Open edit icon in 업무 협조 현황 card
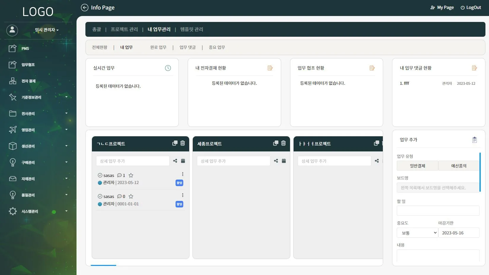Viewport: 489px width, 275px height. coord(372,68)
